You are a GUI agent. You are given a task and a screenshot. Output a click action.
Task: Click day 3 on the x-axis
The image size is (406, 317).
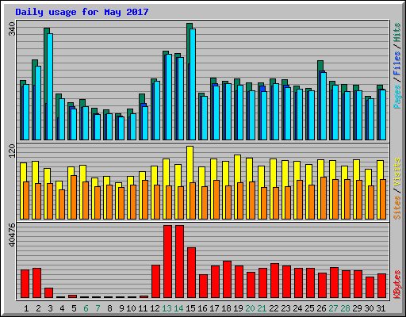coord(50,308)
